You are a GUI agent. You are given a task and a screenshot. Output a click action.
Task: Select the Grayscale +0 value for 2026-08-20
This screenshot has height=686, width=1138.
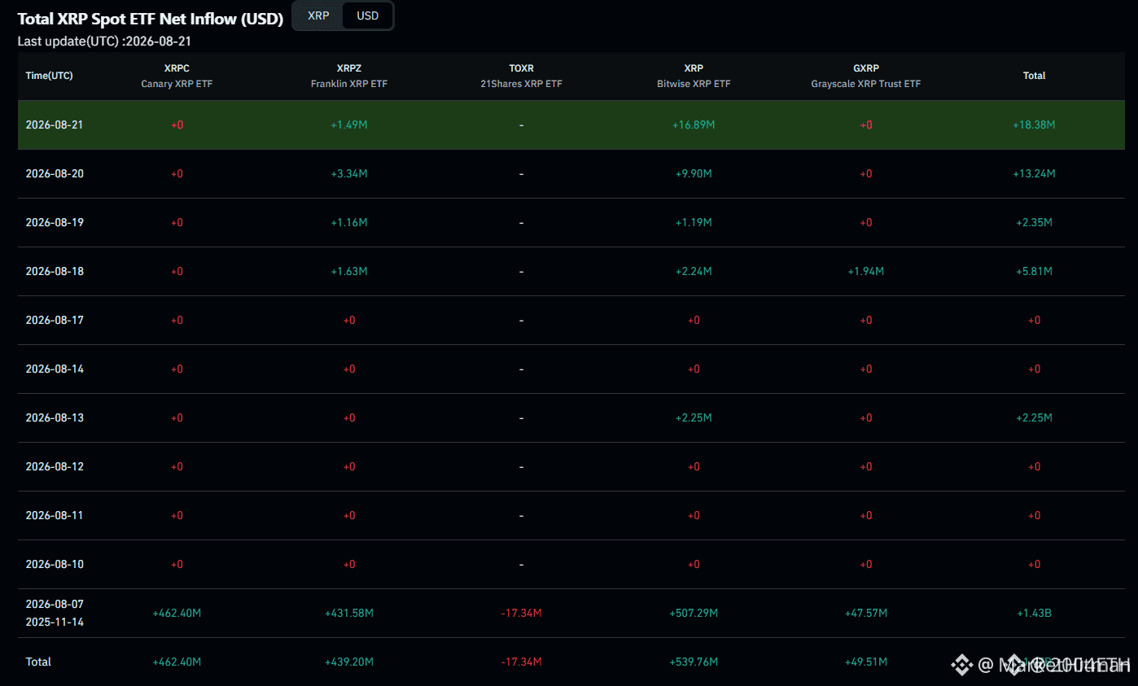(866, 173)
